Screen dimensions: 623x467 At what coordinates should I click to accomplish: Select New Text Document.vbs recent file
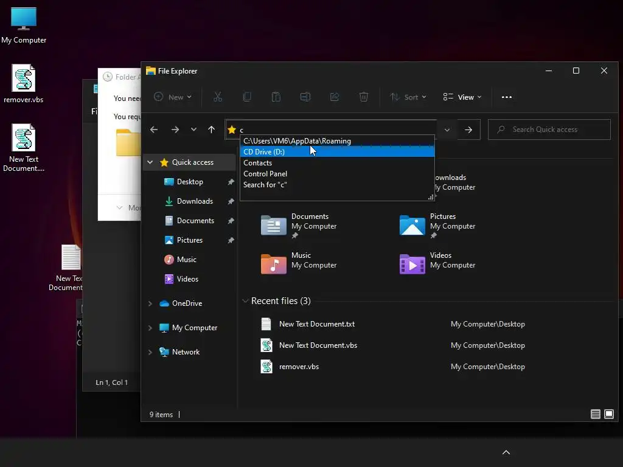pyautogui.click(x=318, y=345)
